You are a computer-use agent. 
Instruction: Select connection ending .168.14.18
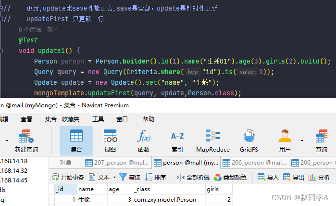click(14, 161)
